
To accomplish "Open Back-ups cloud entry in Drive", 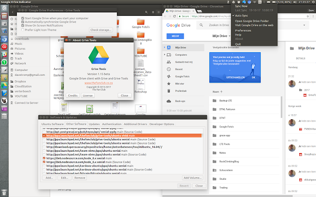I will [180, 101].
